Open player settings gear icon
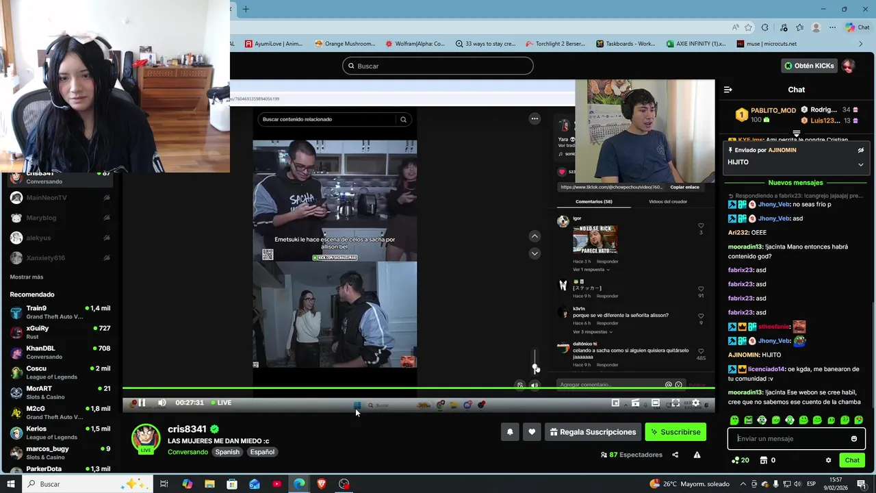The height and width of the screenshot is (493, 876). pos(696,403)
